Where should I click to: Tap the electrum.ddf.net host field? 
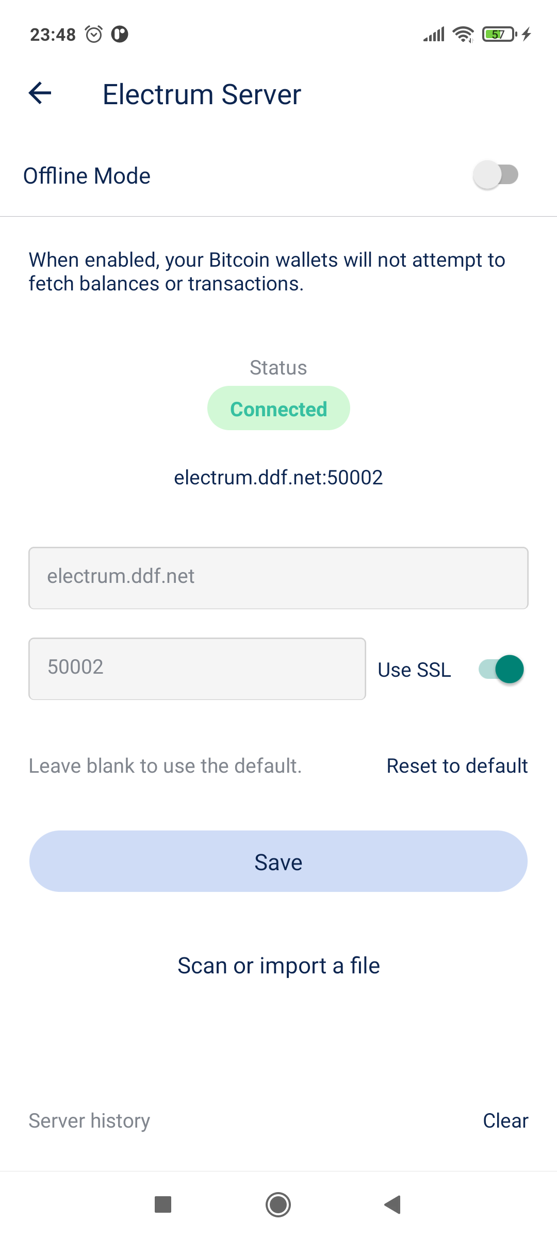[x=278, y=578]
